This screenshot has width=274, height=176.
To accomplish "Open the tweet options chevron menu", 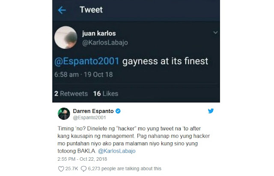I will pos(215,32).
